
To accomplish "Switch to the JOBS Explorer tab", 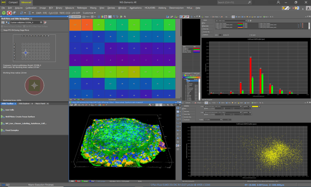I will tap(25, 103).
